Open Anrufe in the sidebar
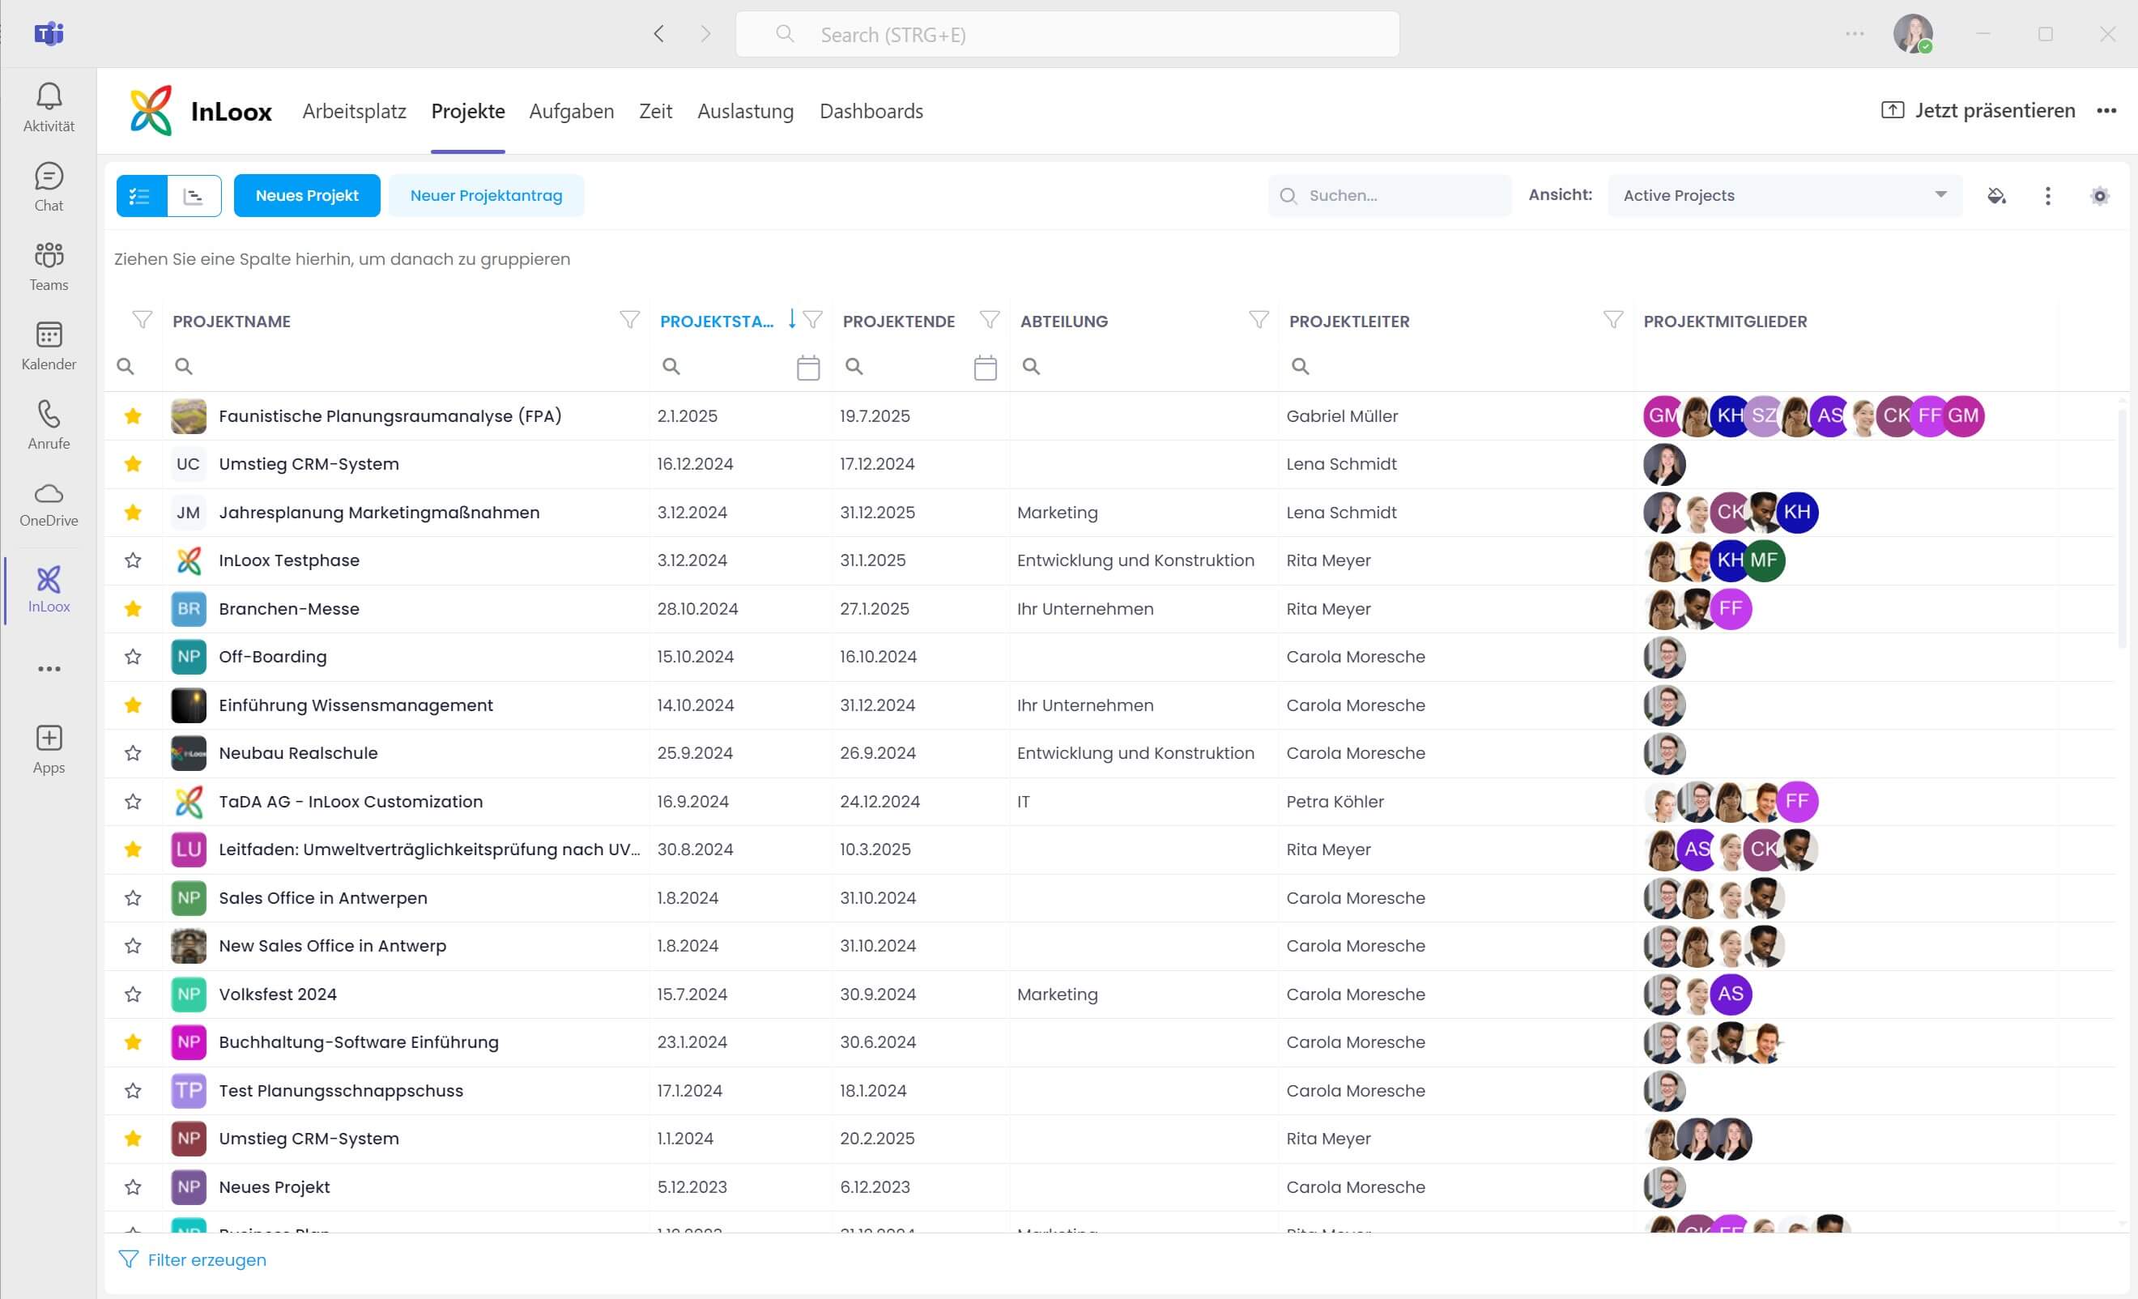Screen dimensions: 2138x1299 click(49, 425)
